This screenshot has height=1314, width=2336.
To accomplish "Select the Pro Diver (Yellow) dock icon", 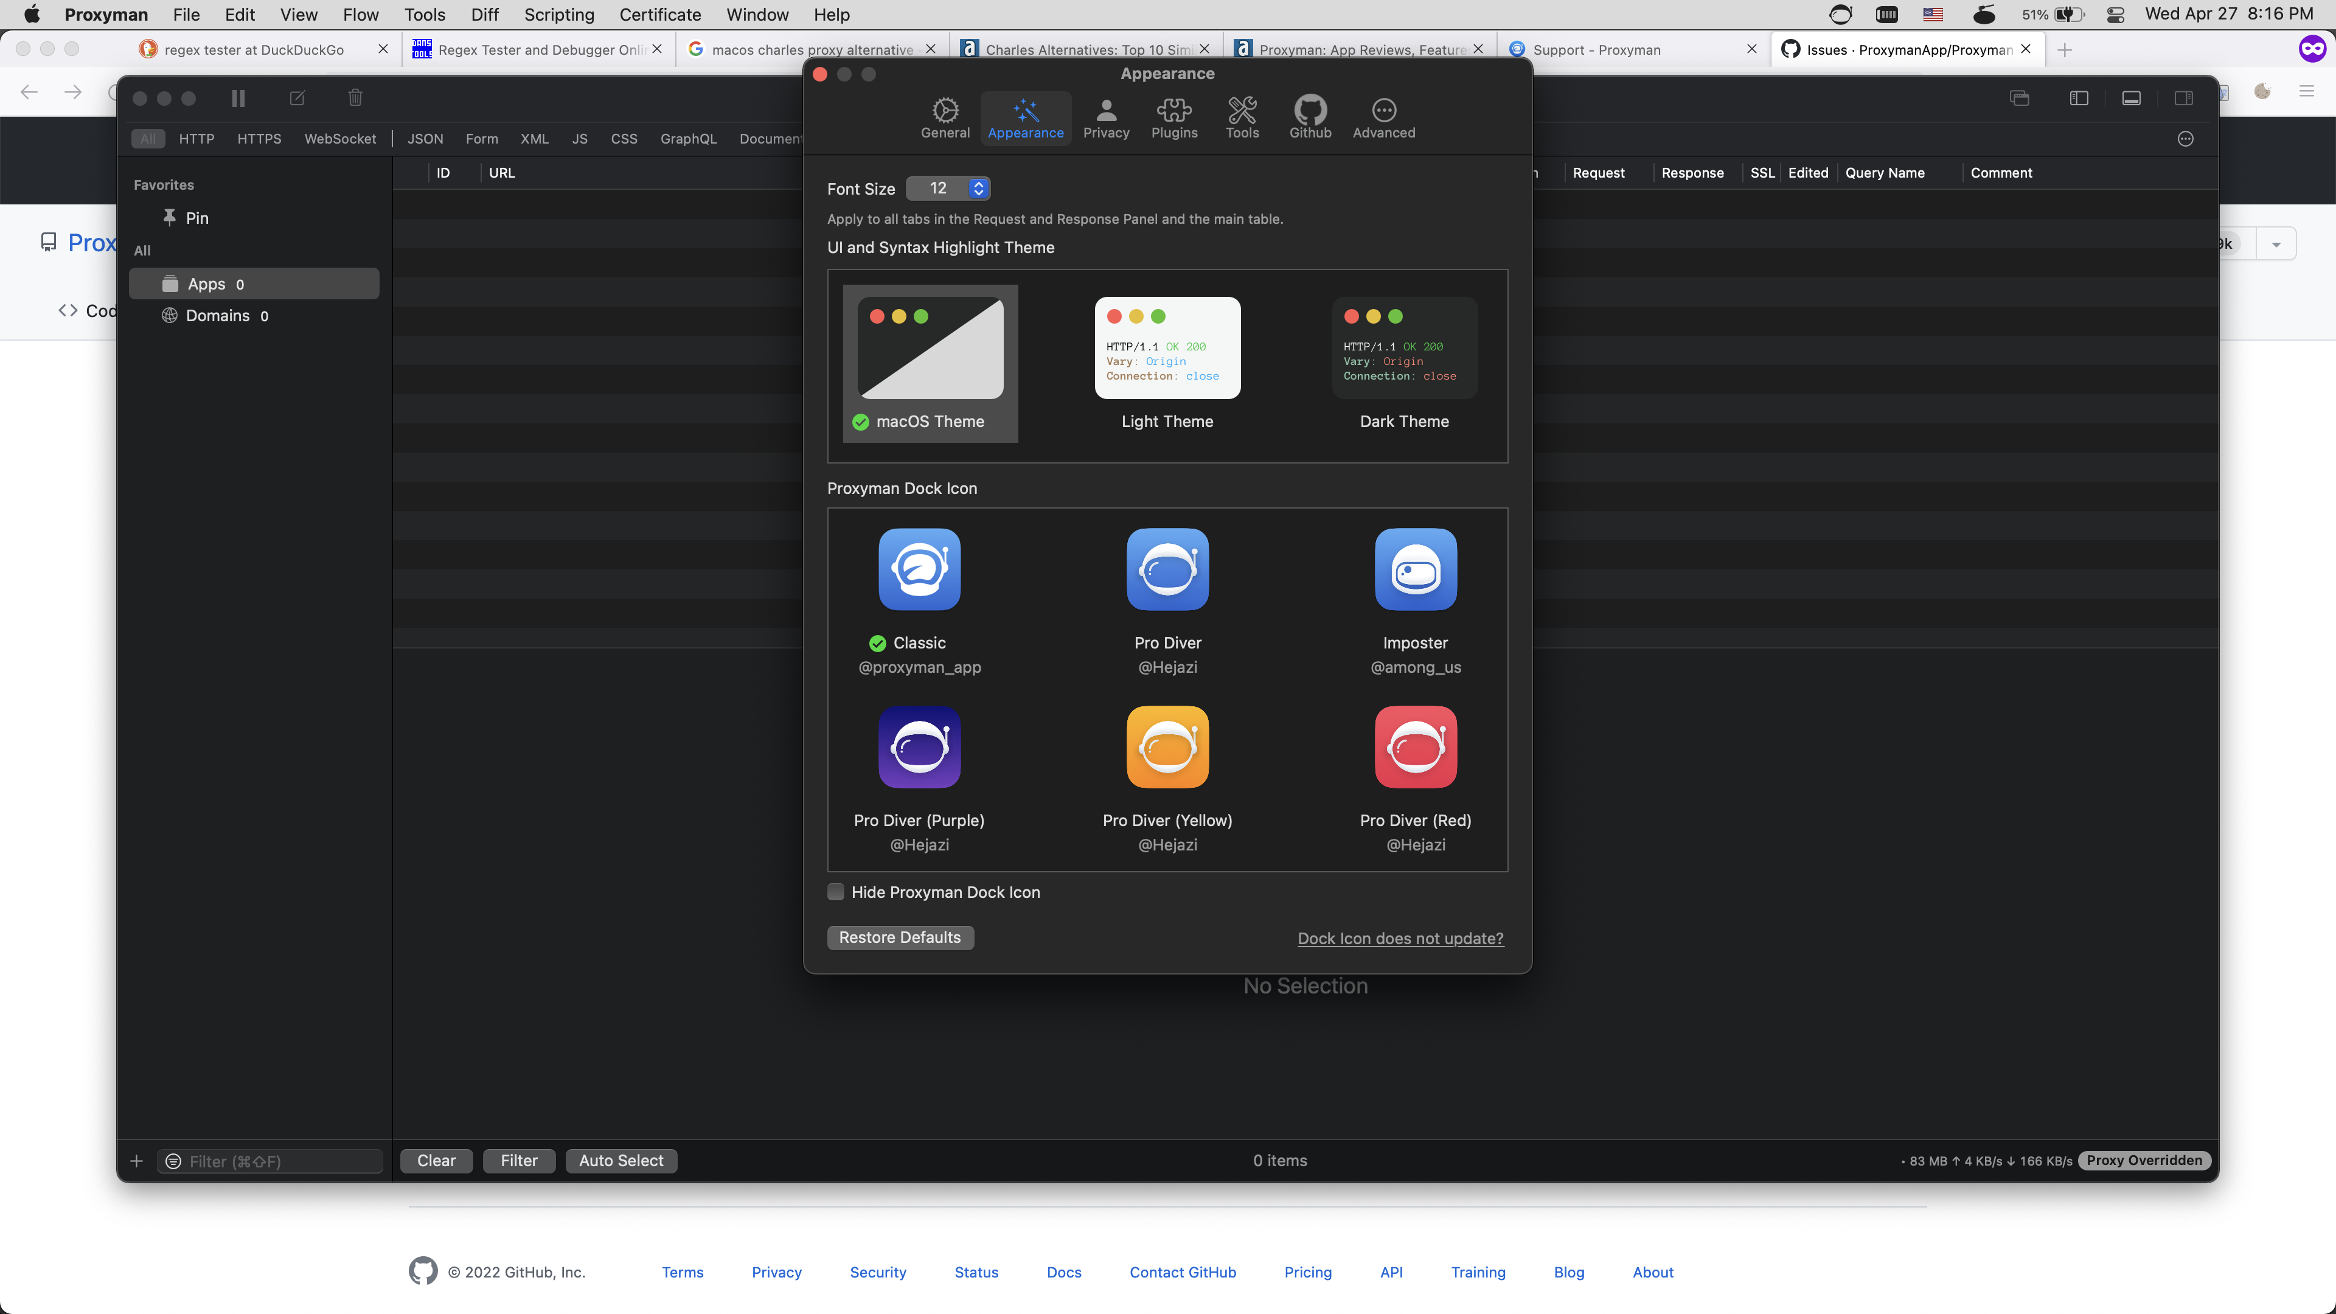I will click(x=1167, y=748).
